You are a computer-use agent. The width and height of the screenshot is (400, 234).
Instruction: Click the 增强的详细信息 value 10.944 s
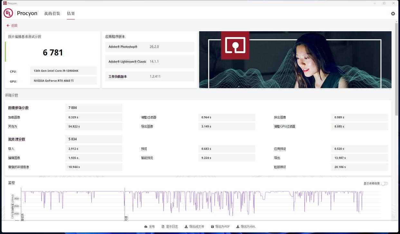[x=94, y=167]
